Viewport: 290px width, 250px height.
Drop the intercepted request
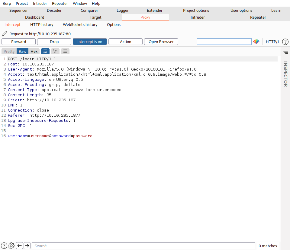[54, 42]
